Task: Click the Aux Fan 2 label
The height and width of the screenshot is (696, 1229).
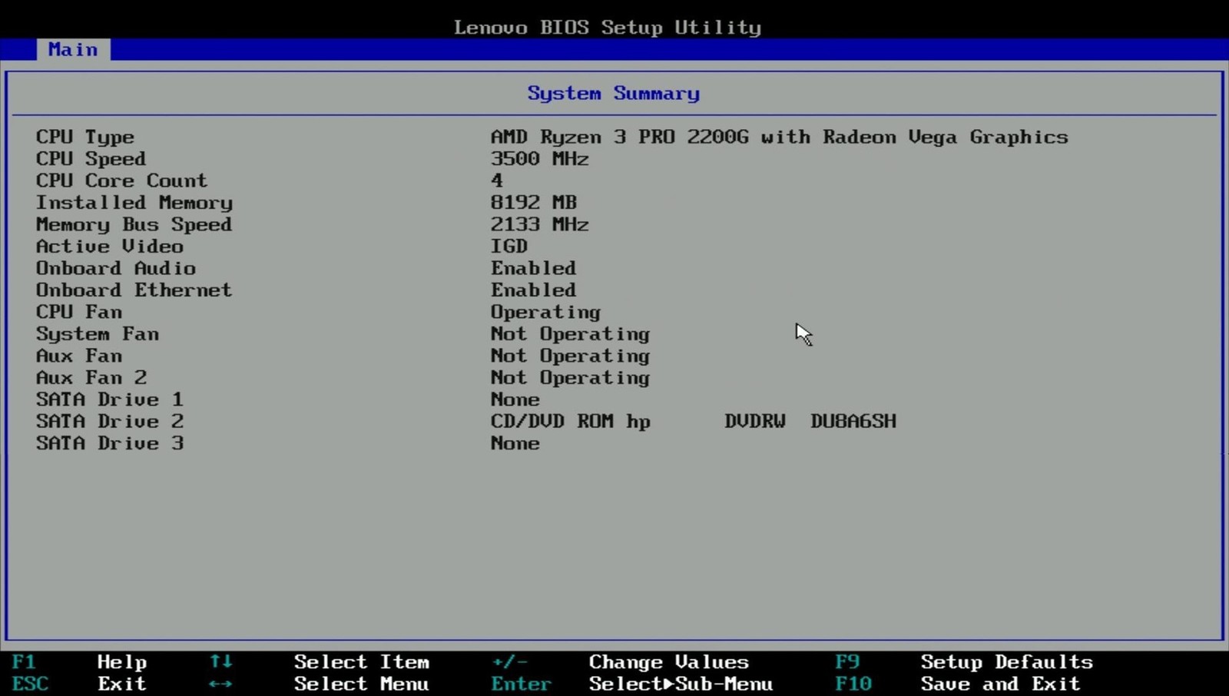Action: [91, 378]
